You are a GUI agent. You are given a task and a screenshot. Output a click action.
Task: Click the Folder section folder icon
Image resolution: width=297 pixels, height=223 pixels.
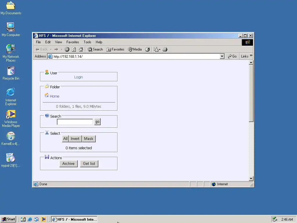[47, 86]
